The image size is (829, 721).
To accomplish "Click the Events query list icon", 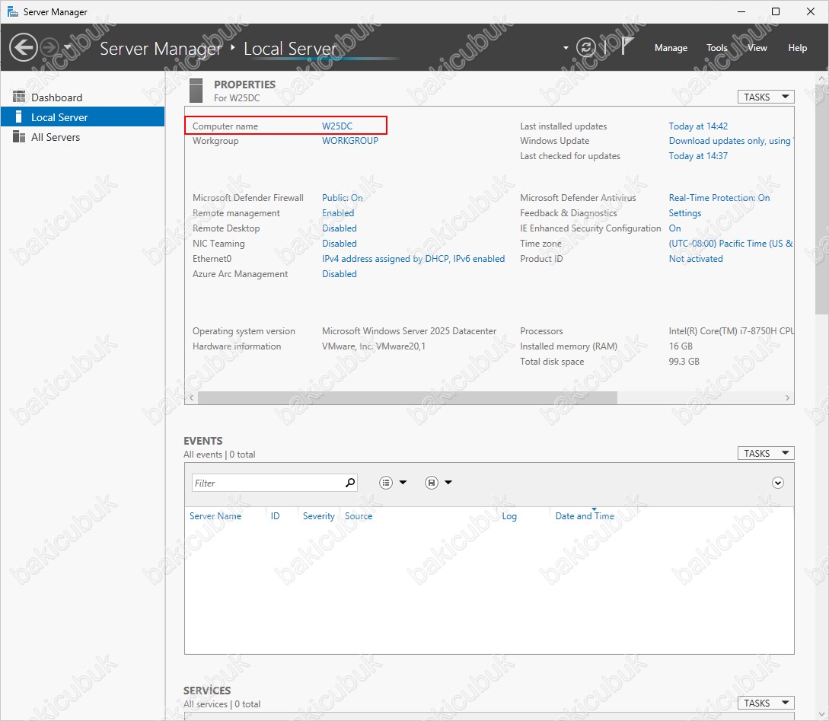I will (386, 483).
